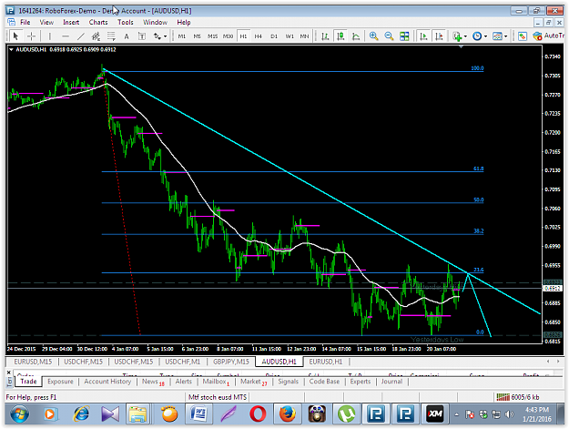This screenshot has height=429, width=569.
Task: Open the File menu
Action: [x=25, y=22]
